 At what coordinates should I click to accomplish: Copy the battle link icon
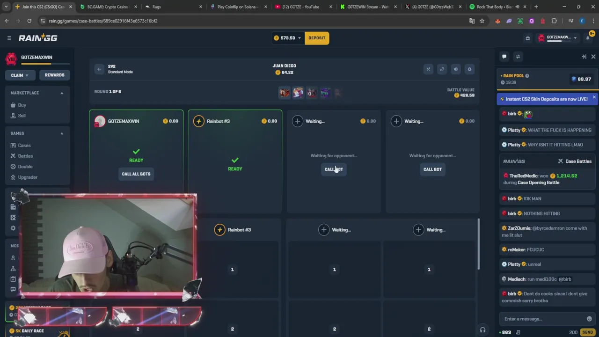tap(442, 69)
